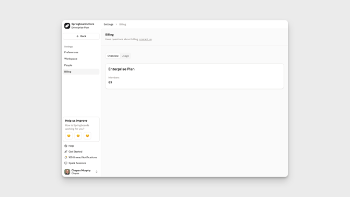Click the Help us improve heading
The image size is (350, 197).
[76, 121]
